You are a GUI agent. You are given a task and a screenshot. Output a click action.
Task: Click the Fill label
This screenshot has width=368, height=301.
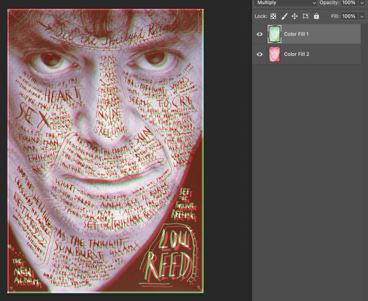[335, 16]
